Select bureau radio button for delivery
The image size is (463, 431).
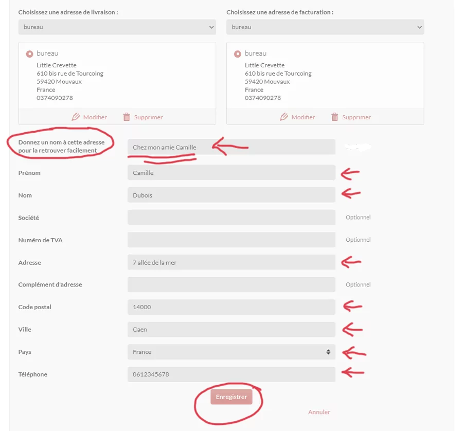click(x=29, y=54)
